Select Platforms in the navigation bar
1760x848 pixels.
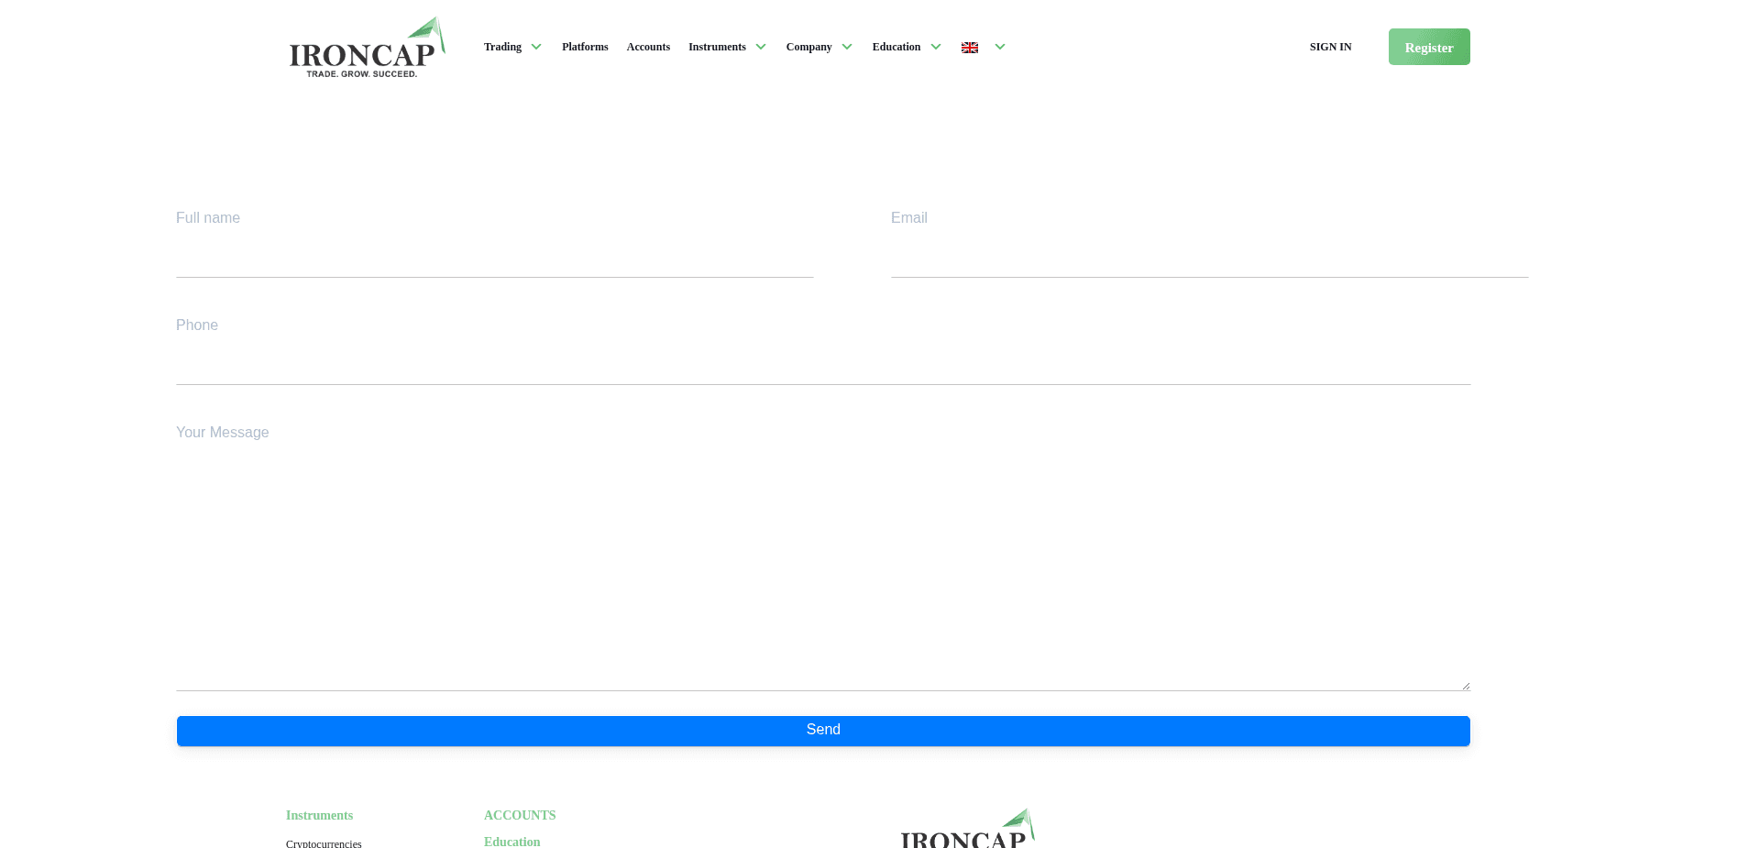[x=585, y=47]
